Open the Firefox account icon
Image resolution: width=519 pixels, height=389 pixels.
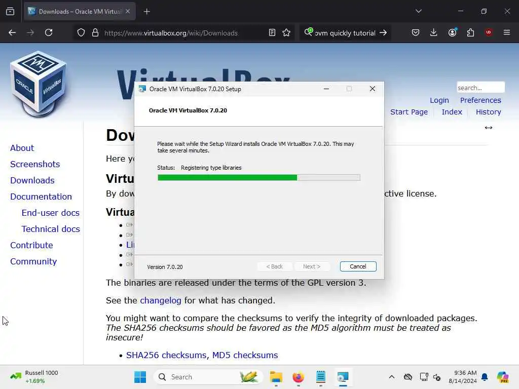click(453, 32)
